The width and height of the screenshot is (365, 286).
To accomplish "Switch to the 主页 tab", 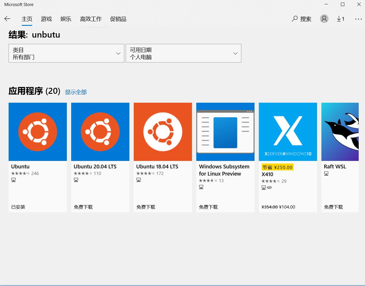I will 27,19.
